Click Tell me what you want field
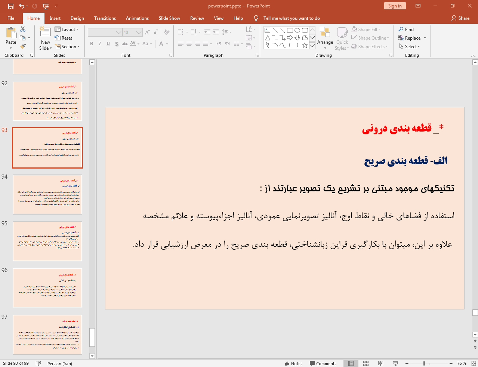This screenshot has height=367, width=478. (292, 18)
